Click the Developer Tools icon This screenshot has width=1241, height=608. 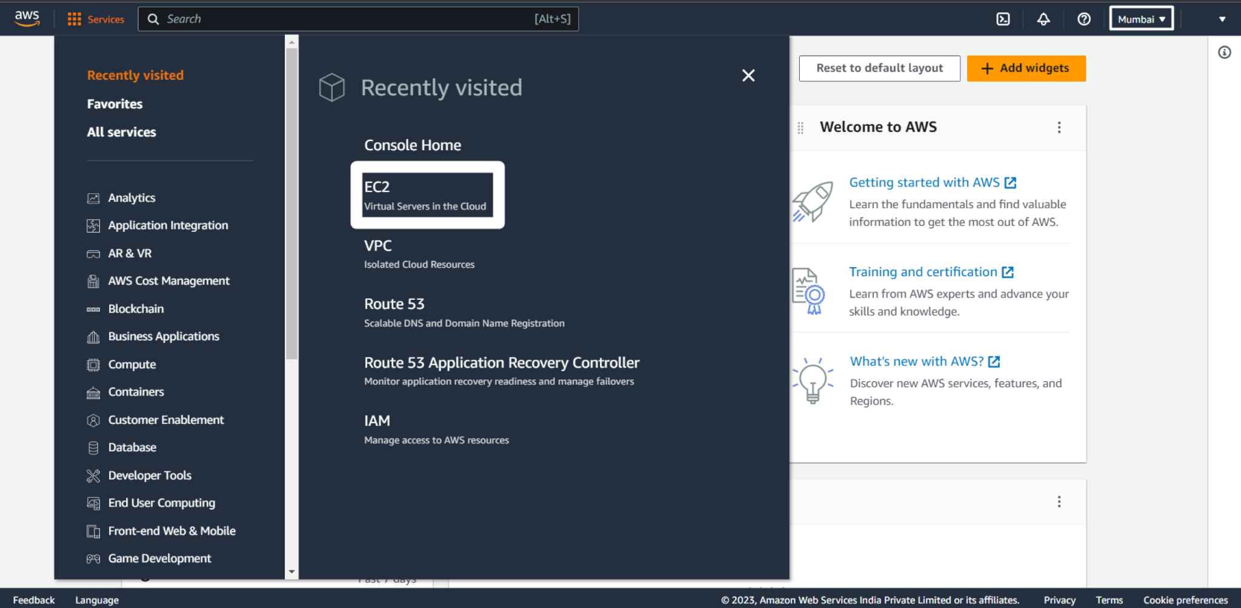pos(93,476)
